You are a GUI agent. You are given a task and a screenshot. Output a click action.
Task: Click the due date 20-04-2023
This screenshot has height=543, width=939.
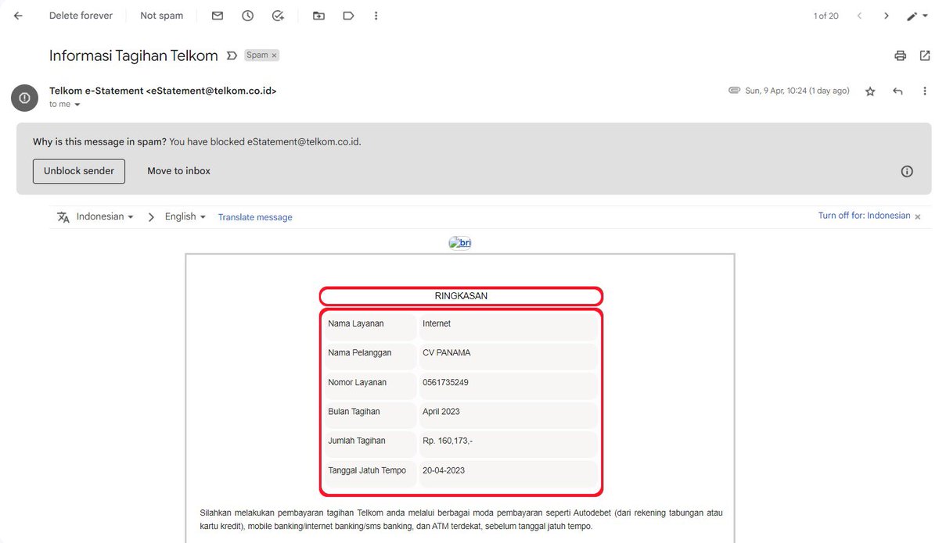[444, 470]
